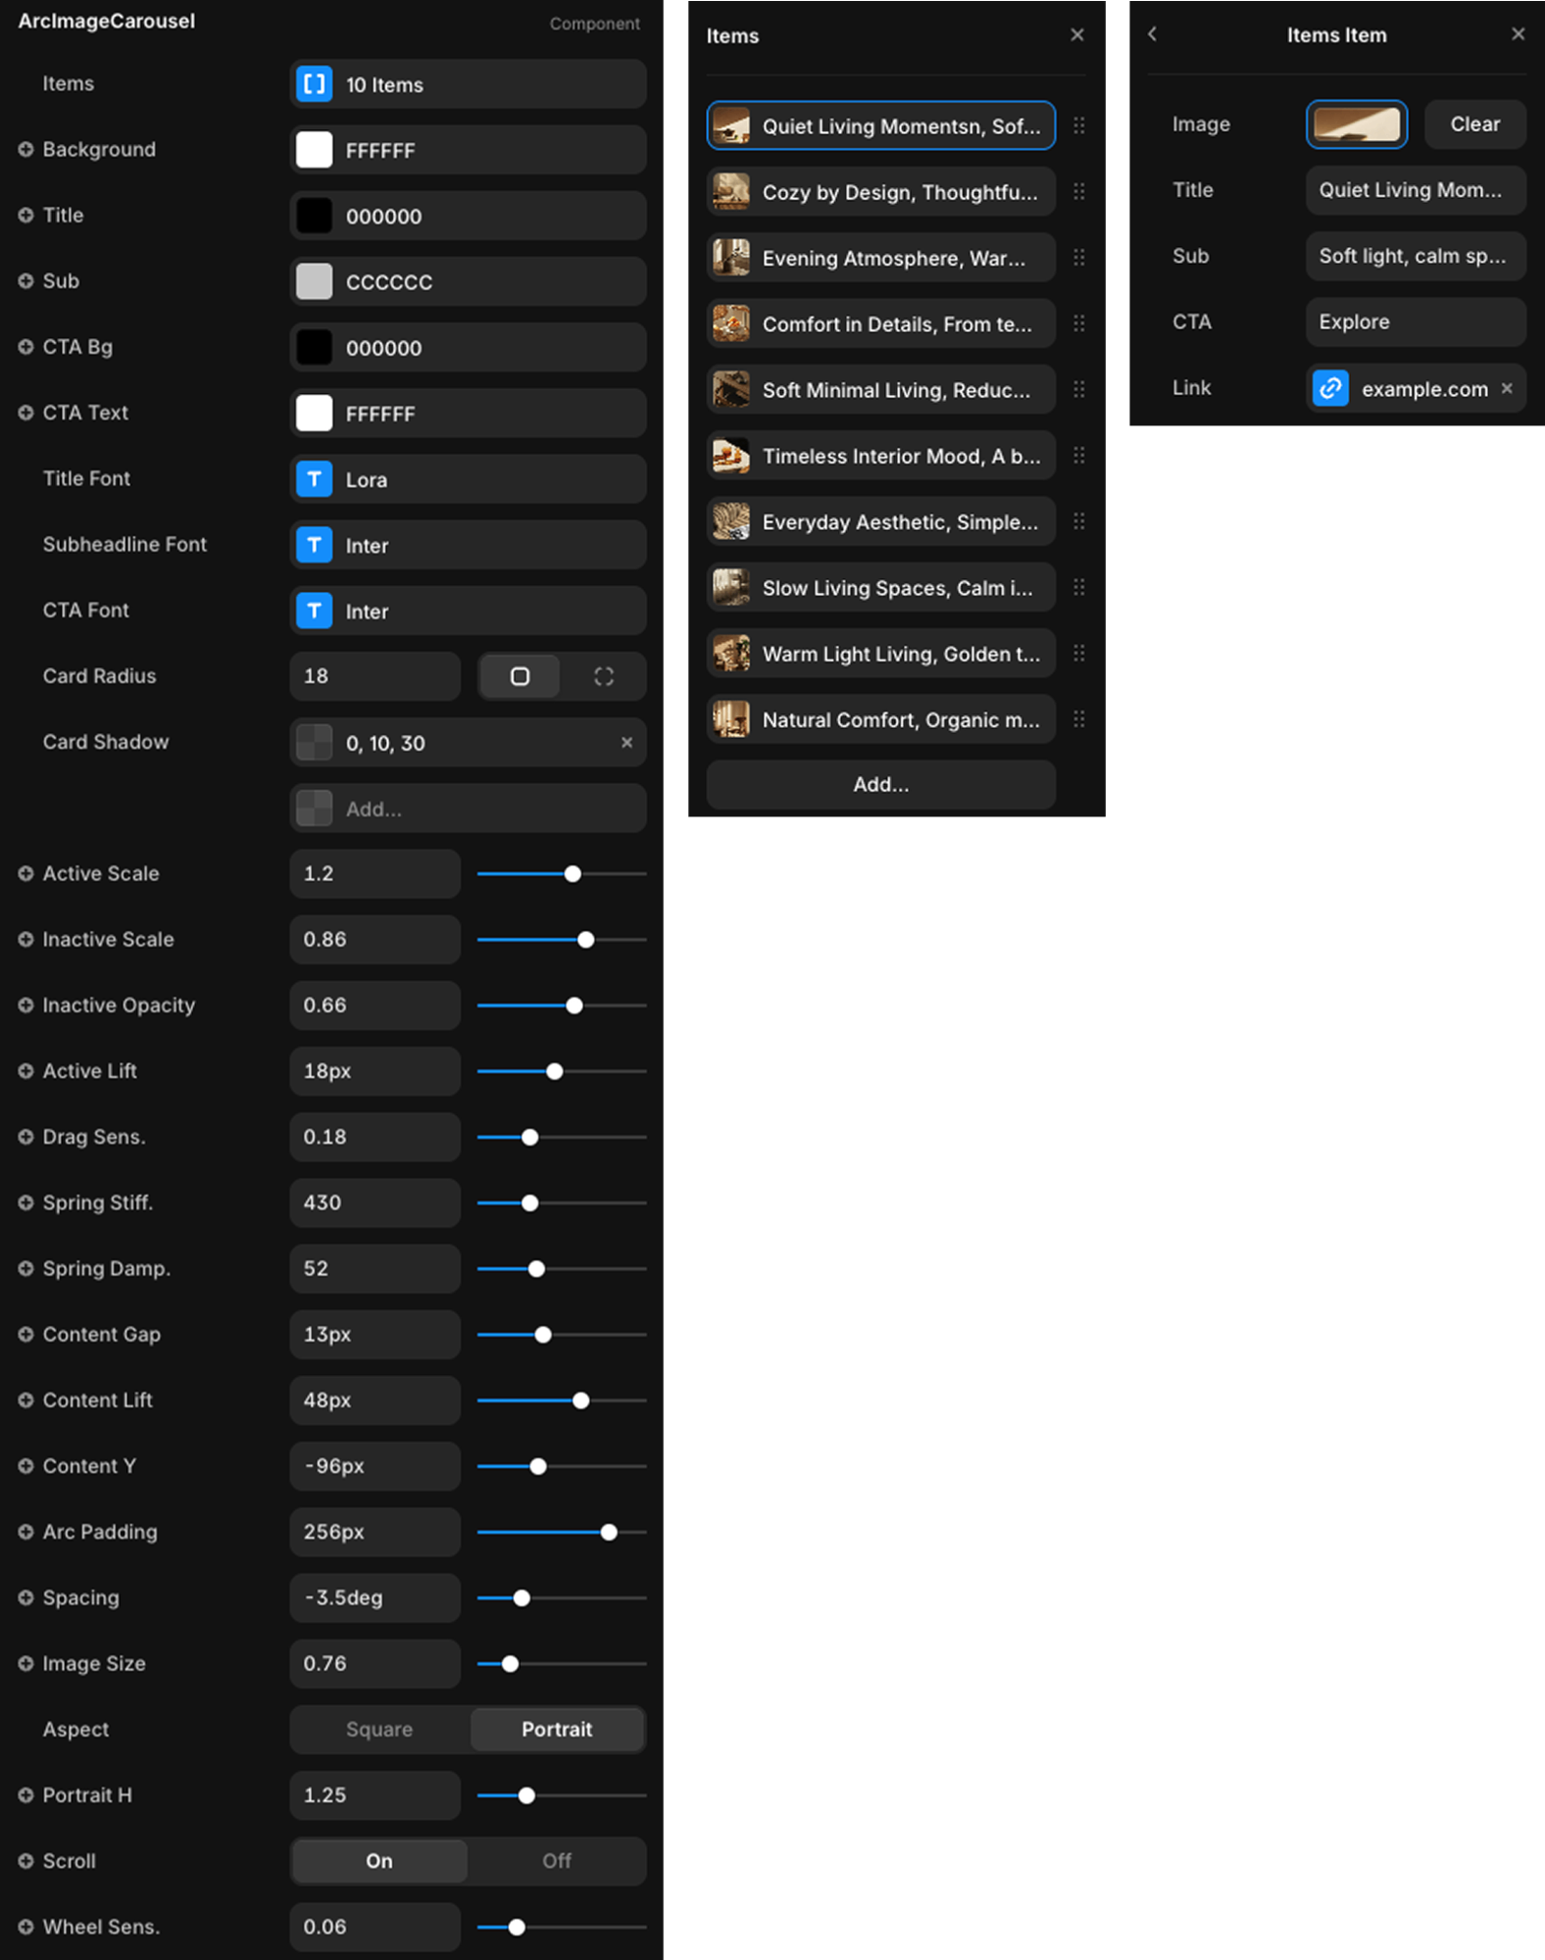
Task: Open the CTA Font Inter picker
Action: pos(468,612)
